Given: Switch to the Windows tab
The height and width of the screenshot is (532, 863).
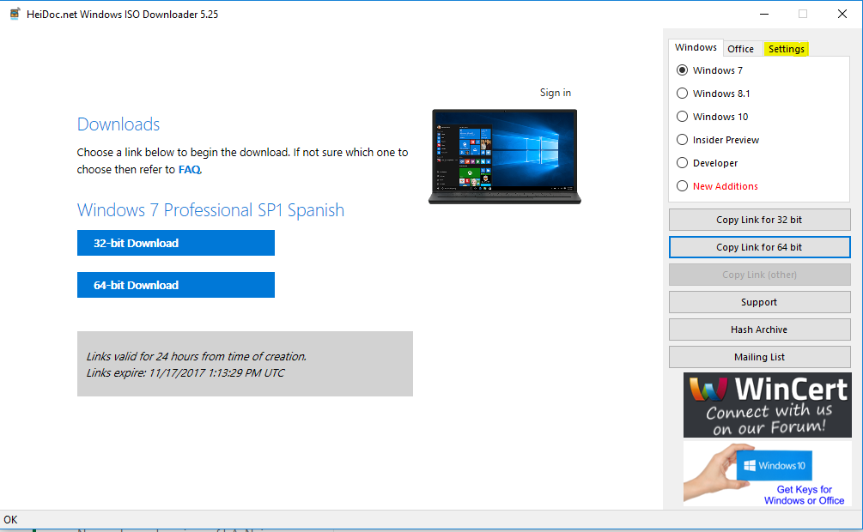Looking at the screenshot, I should pyautogui.click(x=696, y=48).
